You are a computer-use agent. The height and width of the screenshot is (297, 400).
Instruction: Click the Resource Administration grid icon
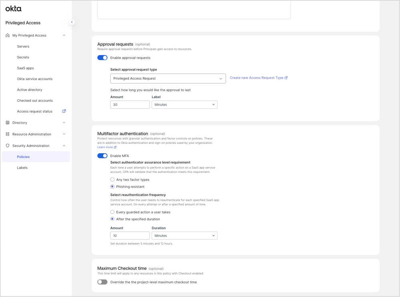click(x=7, y=134)
